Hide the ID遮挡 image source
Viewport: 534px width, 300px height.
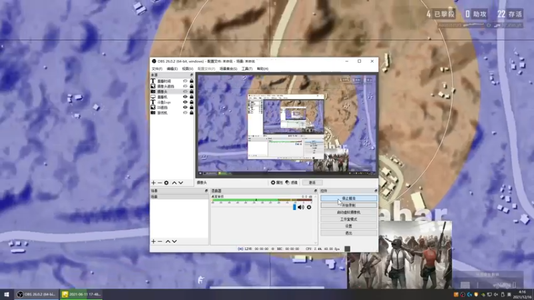[186, 107]
